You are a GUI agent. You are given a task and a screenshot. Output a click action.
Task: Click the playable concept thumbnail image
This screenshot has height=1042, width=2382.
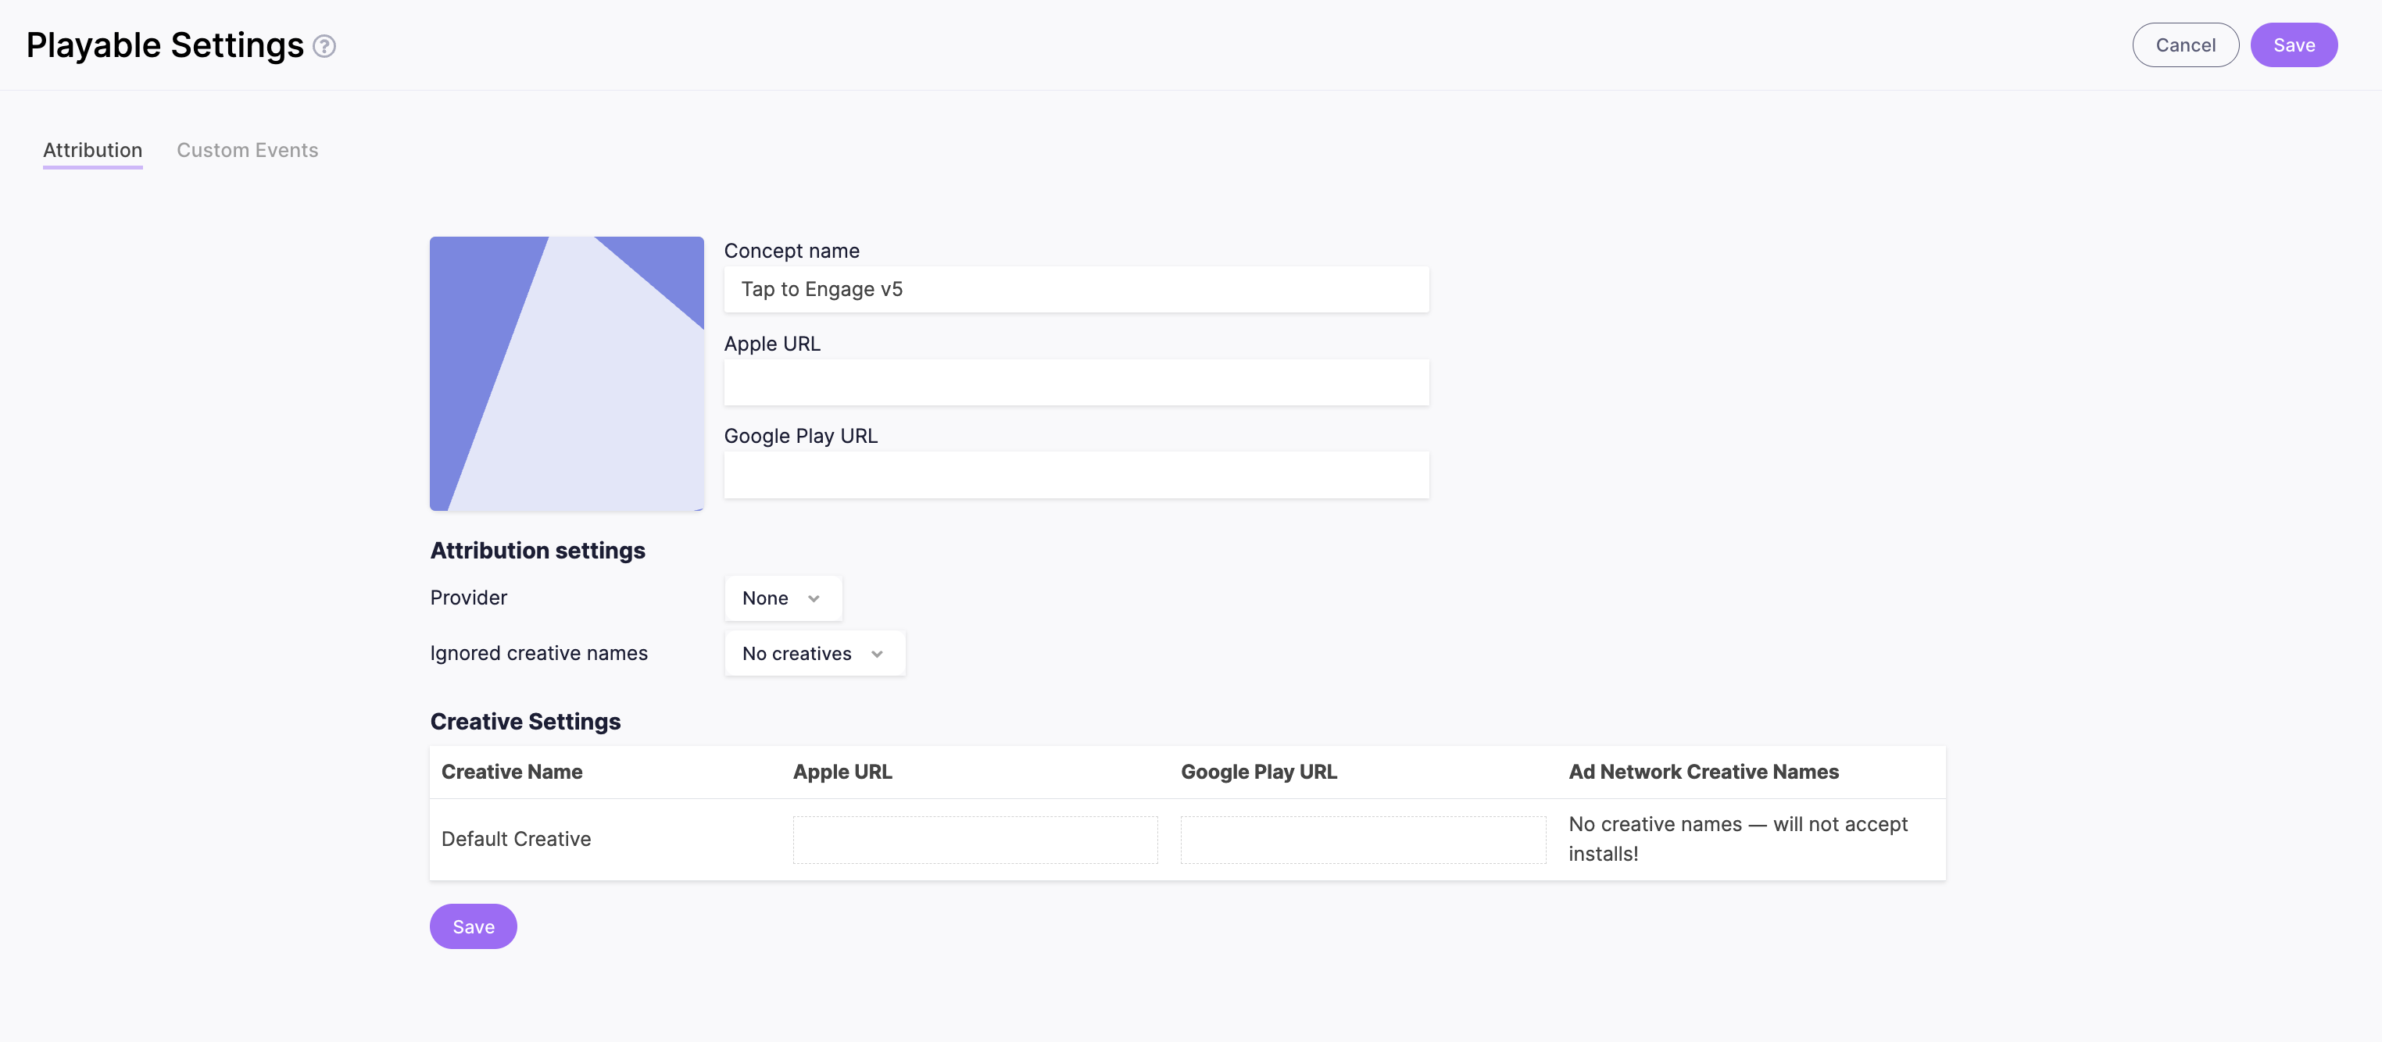[566, 373]
